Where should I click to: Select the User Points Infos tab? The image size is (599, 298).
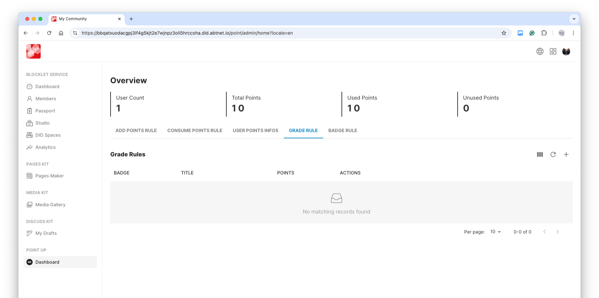pos(255,131)
